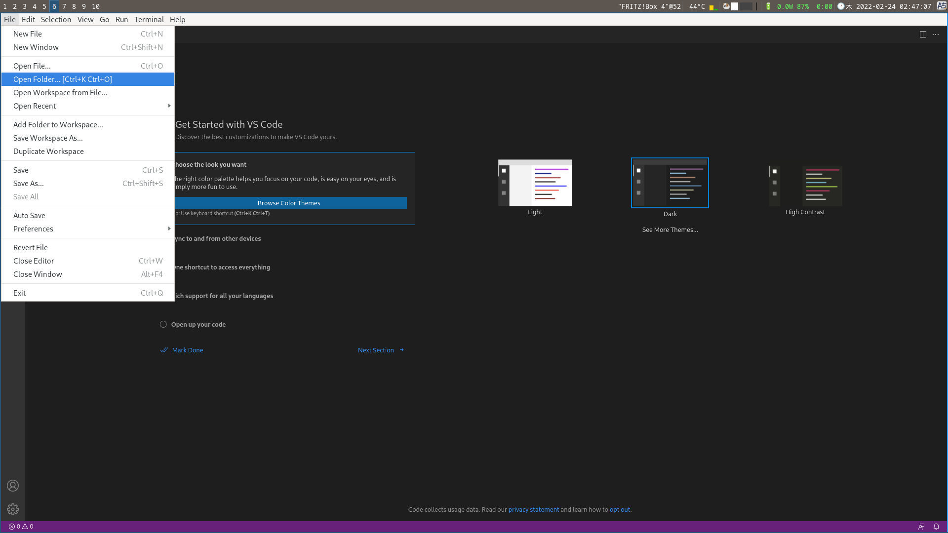Open the opt out link
Viewport: 948px width, 533px height.
click(620, 509)
